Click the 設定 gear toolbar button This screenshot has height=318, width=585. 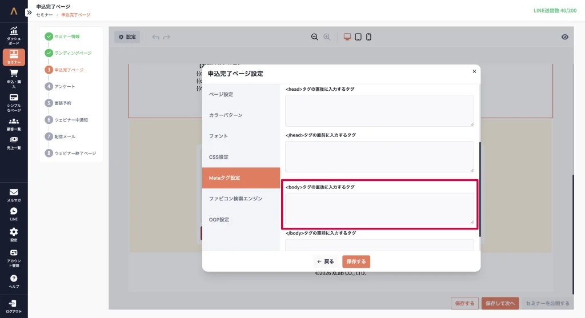pyautogui.click(x=127, y=37)
